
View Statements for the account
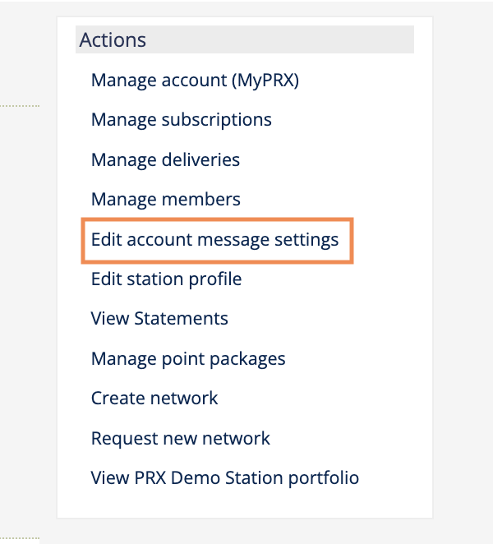point(159,319)
